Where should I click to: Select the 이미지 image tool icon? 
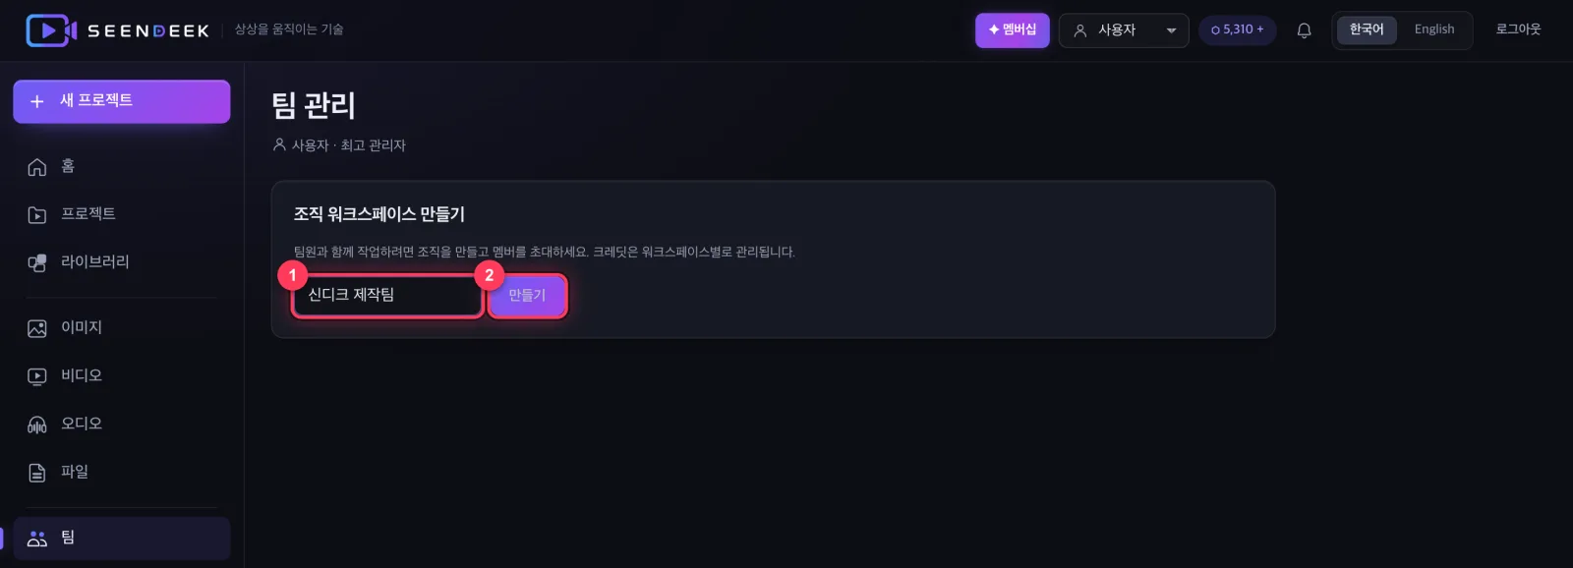pos(37,328)
